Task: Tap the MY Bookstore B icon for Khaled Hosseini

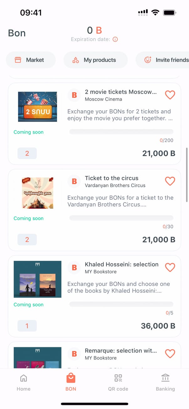Action: [74, 267]
